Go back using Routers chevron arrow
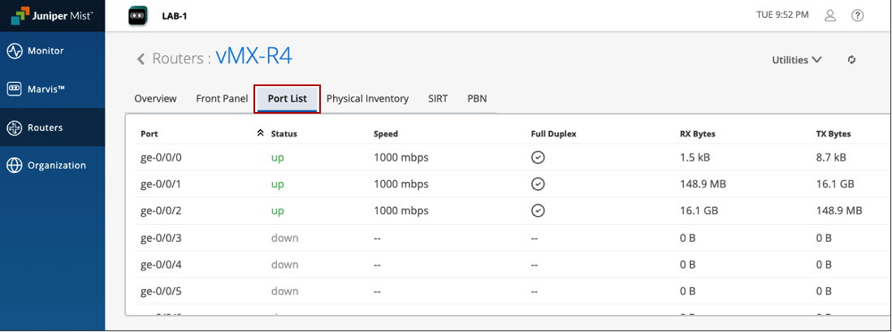The image size is (892, 332). pos(141,58)
